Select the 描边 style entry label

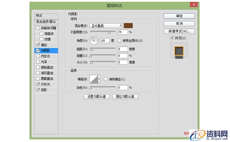(44, 45)
